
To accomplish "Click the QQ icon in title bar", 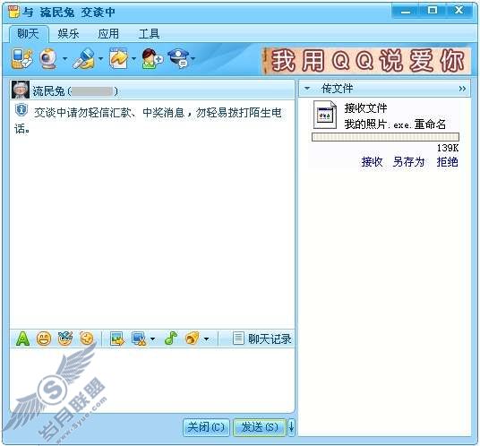I will pos(13,12).
